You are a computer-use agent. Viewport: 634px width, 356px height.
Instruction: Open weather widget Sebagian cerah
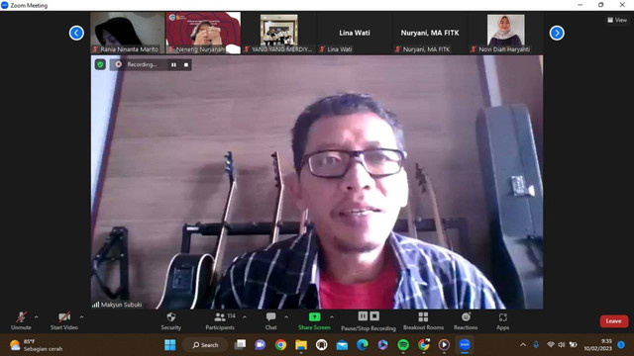click(x=37, y=345)
